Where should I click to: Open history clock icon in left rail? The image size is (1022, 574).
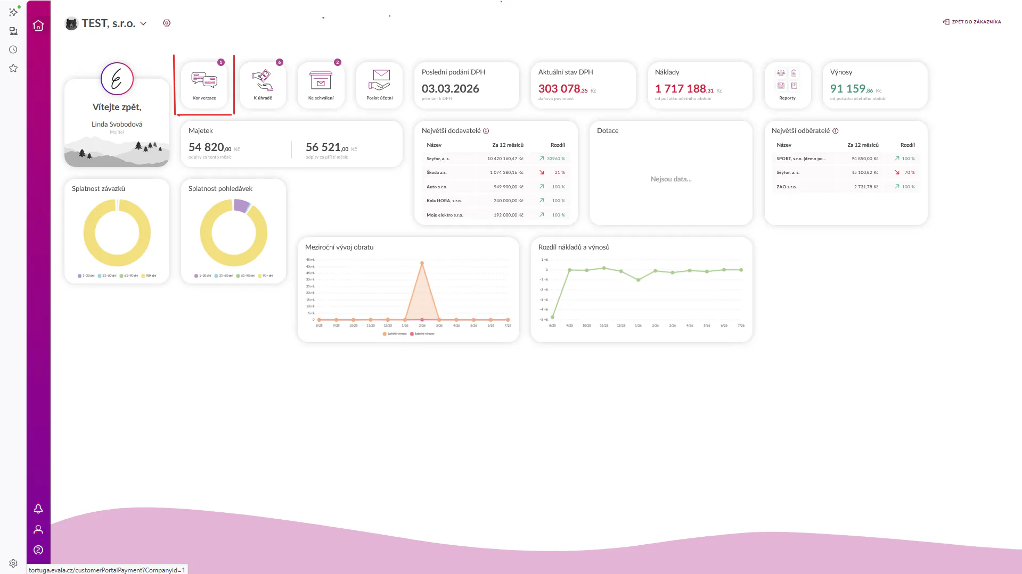13,49
